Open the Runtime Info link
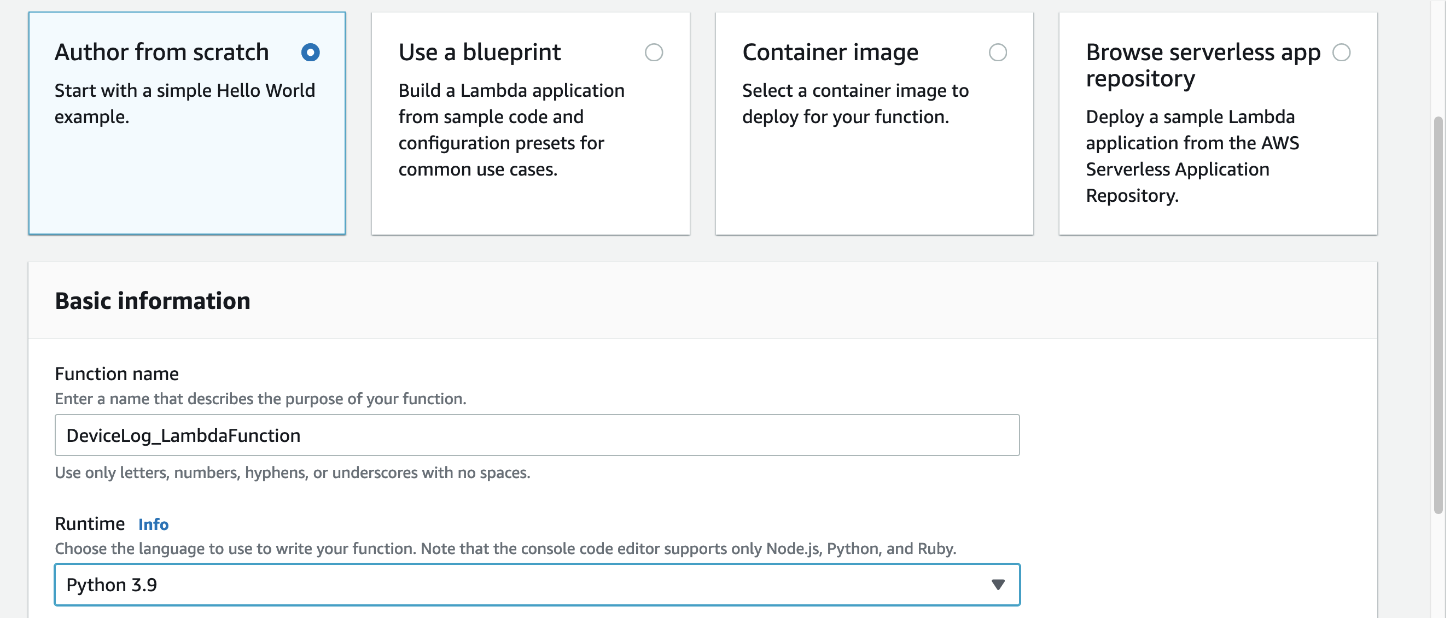Image resolution: width=1456 pixels, height=618 pixels. point(153,524)
